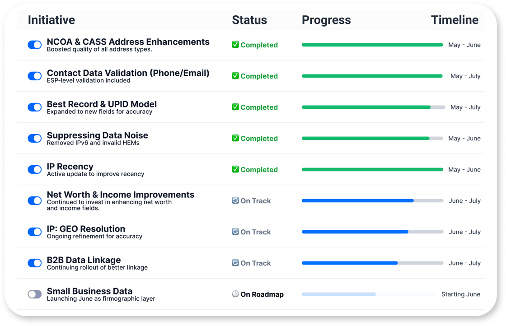Click the On Track sync icon for Net Worth & Income
The height and width of the screenshot is (326, 506).
pos(235,200)
